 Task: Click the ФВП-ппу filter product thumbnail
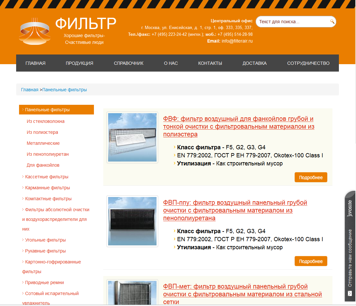pyautogui.click(x=132, y=222)
